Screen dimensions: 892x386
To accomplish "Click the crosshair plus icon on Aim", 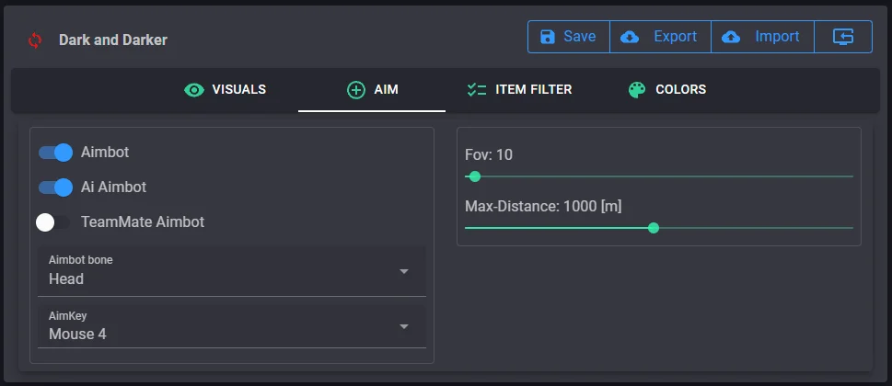I will click(355, 90).
